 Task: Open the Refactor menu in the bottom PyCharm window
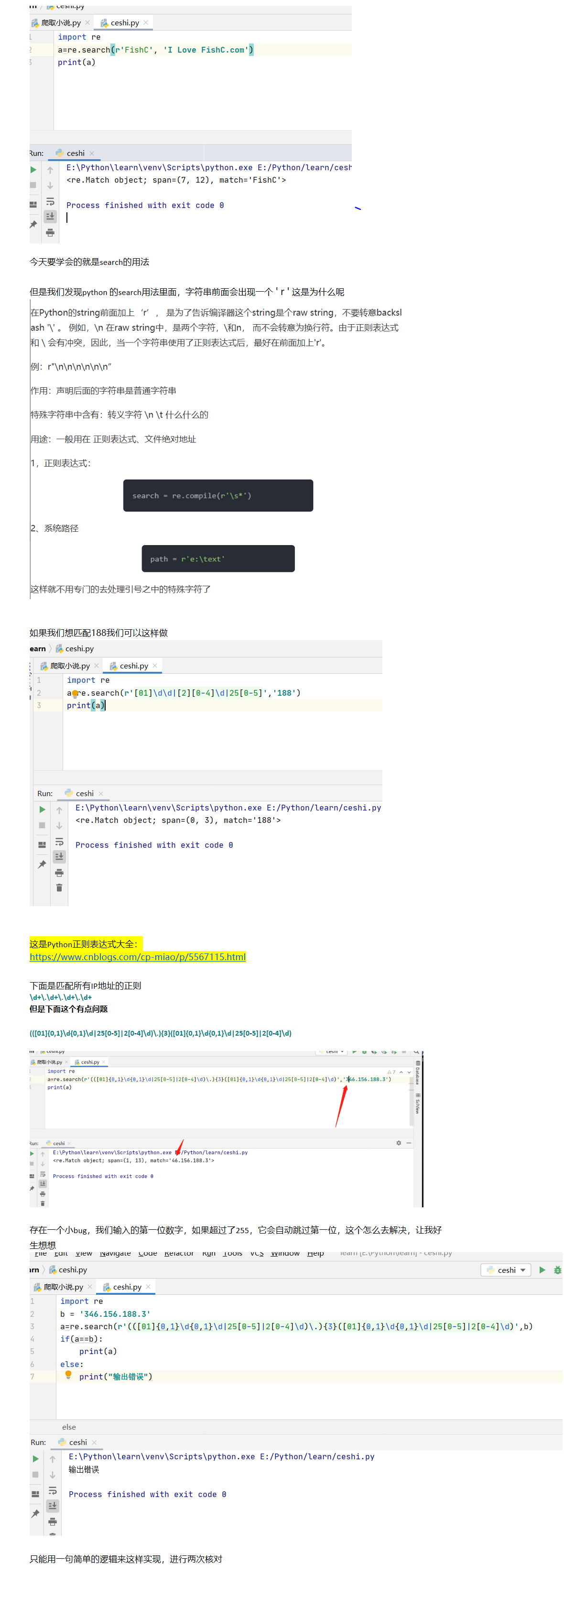click(179, 1253)
